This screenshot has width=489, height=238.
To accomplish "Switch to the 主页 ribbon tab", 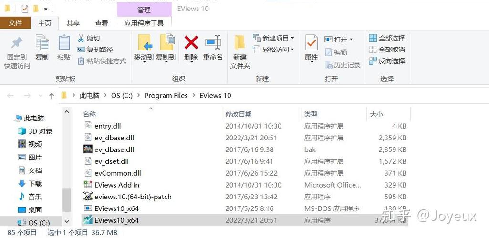I will (44, 23).
